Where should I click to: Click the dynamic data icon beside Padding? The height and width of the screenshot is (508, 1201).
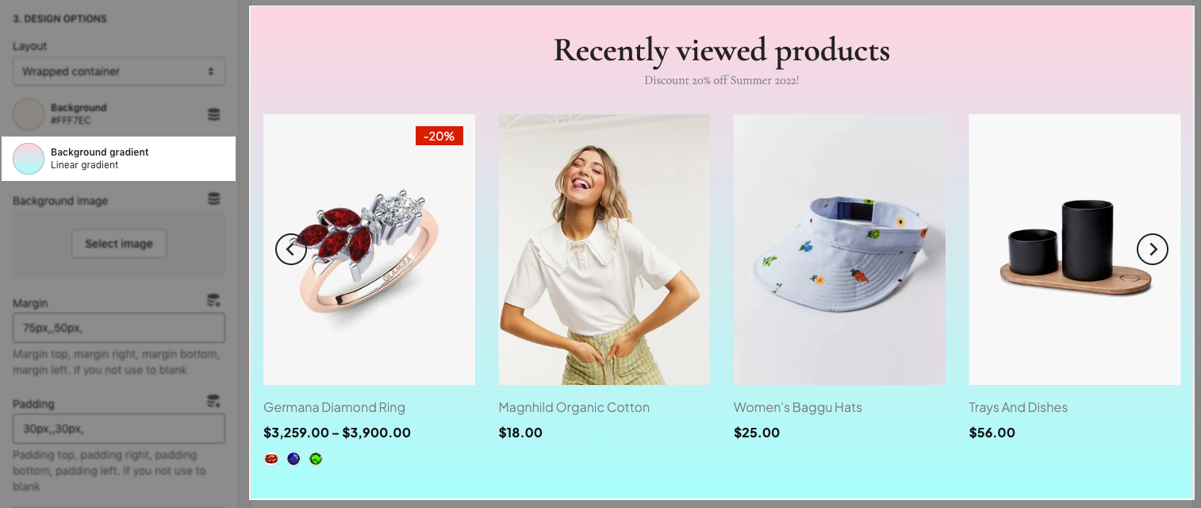pyautogui.click(x=213, y=401)
